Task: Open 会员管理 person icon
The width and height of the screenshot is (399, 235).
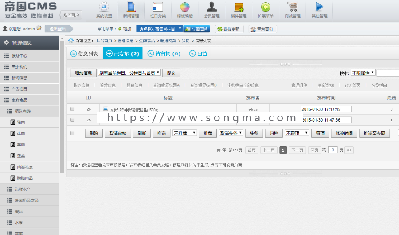Action: (x=212, y=7)
